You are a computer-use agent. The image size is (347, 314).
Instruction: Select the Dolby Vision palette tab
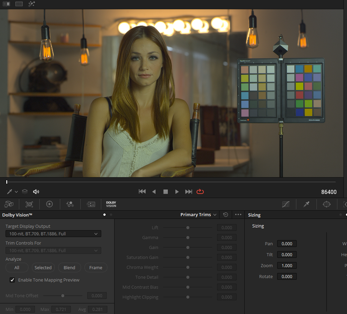111,204
